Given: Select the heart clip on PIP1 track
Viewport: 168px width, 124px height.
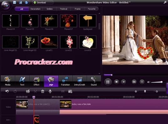Looking at the screenshot, I should coord(36,119).
